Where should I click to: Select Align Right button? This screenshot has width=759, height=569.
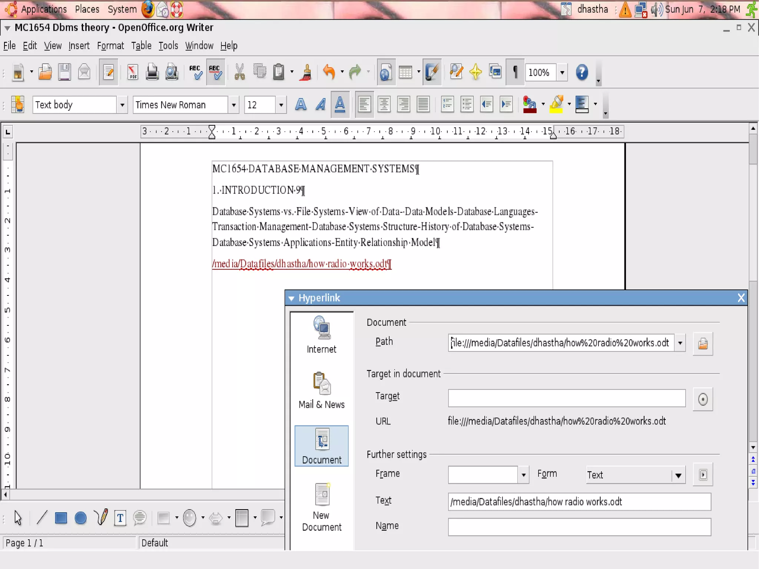(404, 105)
